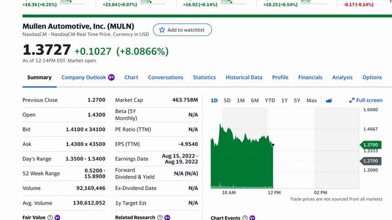The height and width of the screenshot is (220, 392).
Task: Click the Previous Close label
Action: [x=40, y=100]
